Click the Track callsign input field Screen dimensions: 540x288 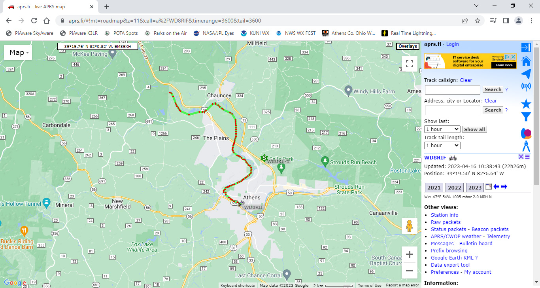coord(452,90)
